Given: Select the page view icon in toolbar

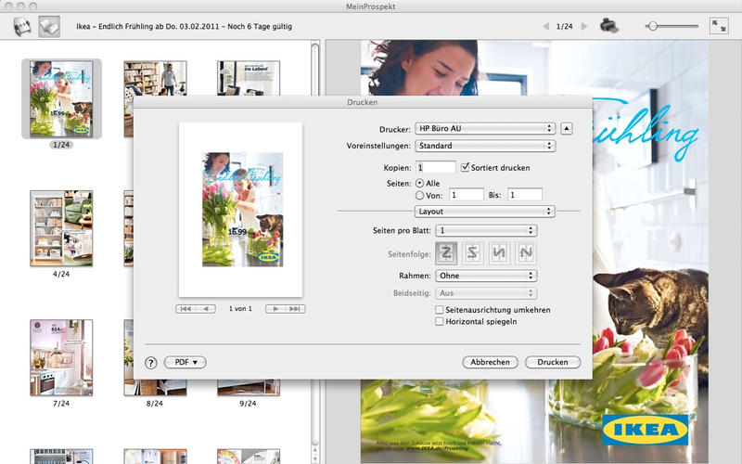Looking at the screenshot, I should coord(49,27).
